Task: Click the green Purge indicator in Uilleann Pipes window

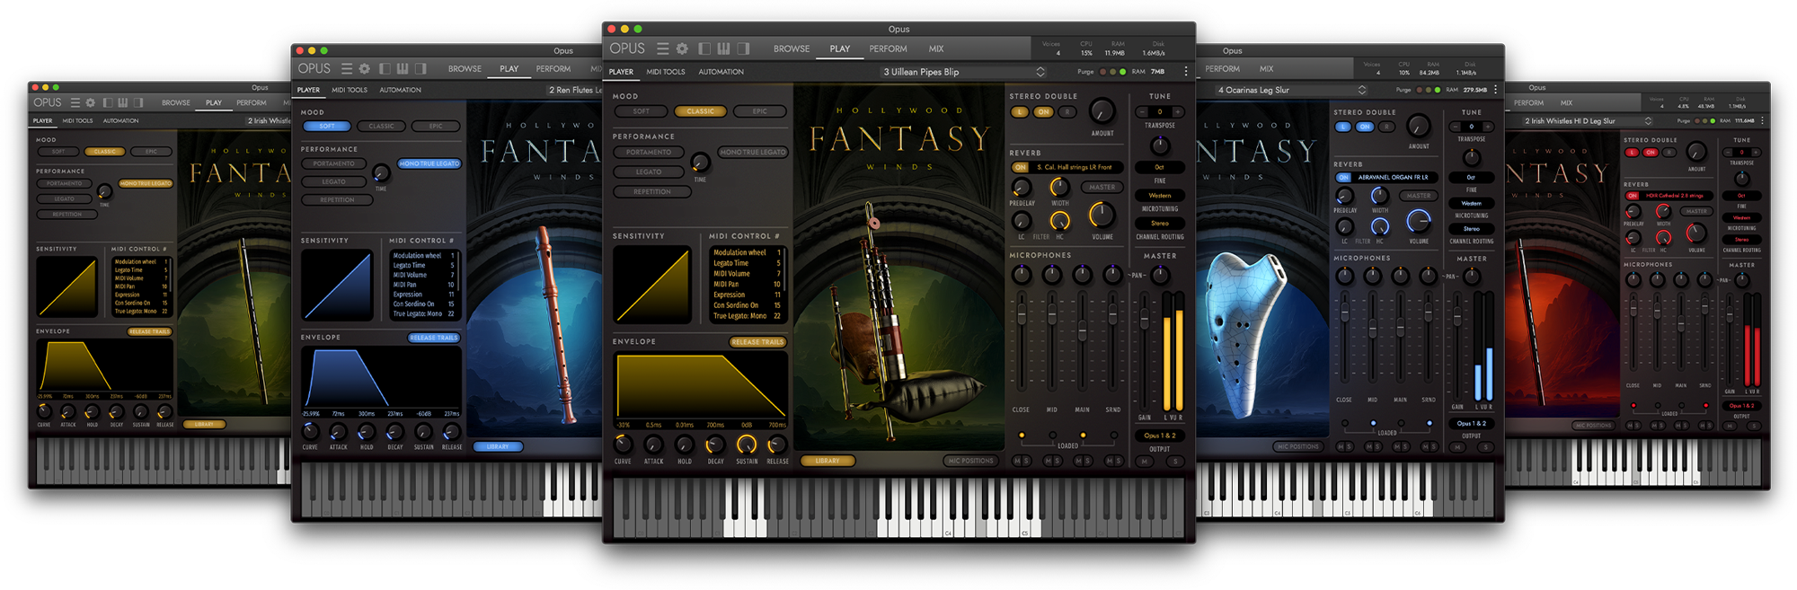Action: pyautogui.click(x=1122, y=72)
